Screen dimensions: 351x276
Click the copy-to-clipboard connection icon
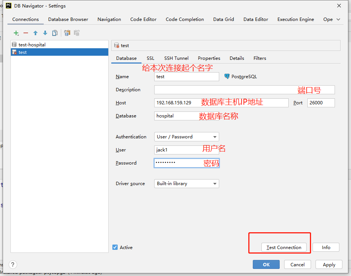(67, 33)
